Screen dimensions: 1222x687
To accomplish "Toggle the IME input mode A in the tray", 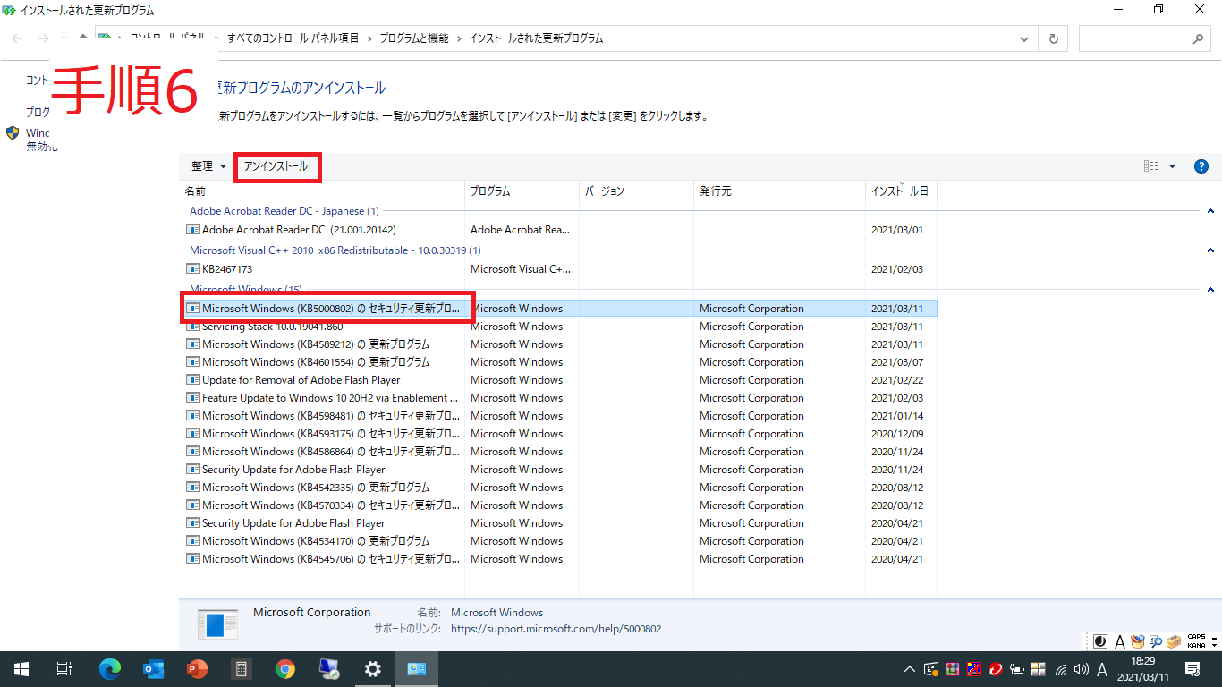I will tap(1102, 669).
